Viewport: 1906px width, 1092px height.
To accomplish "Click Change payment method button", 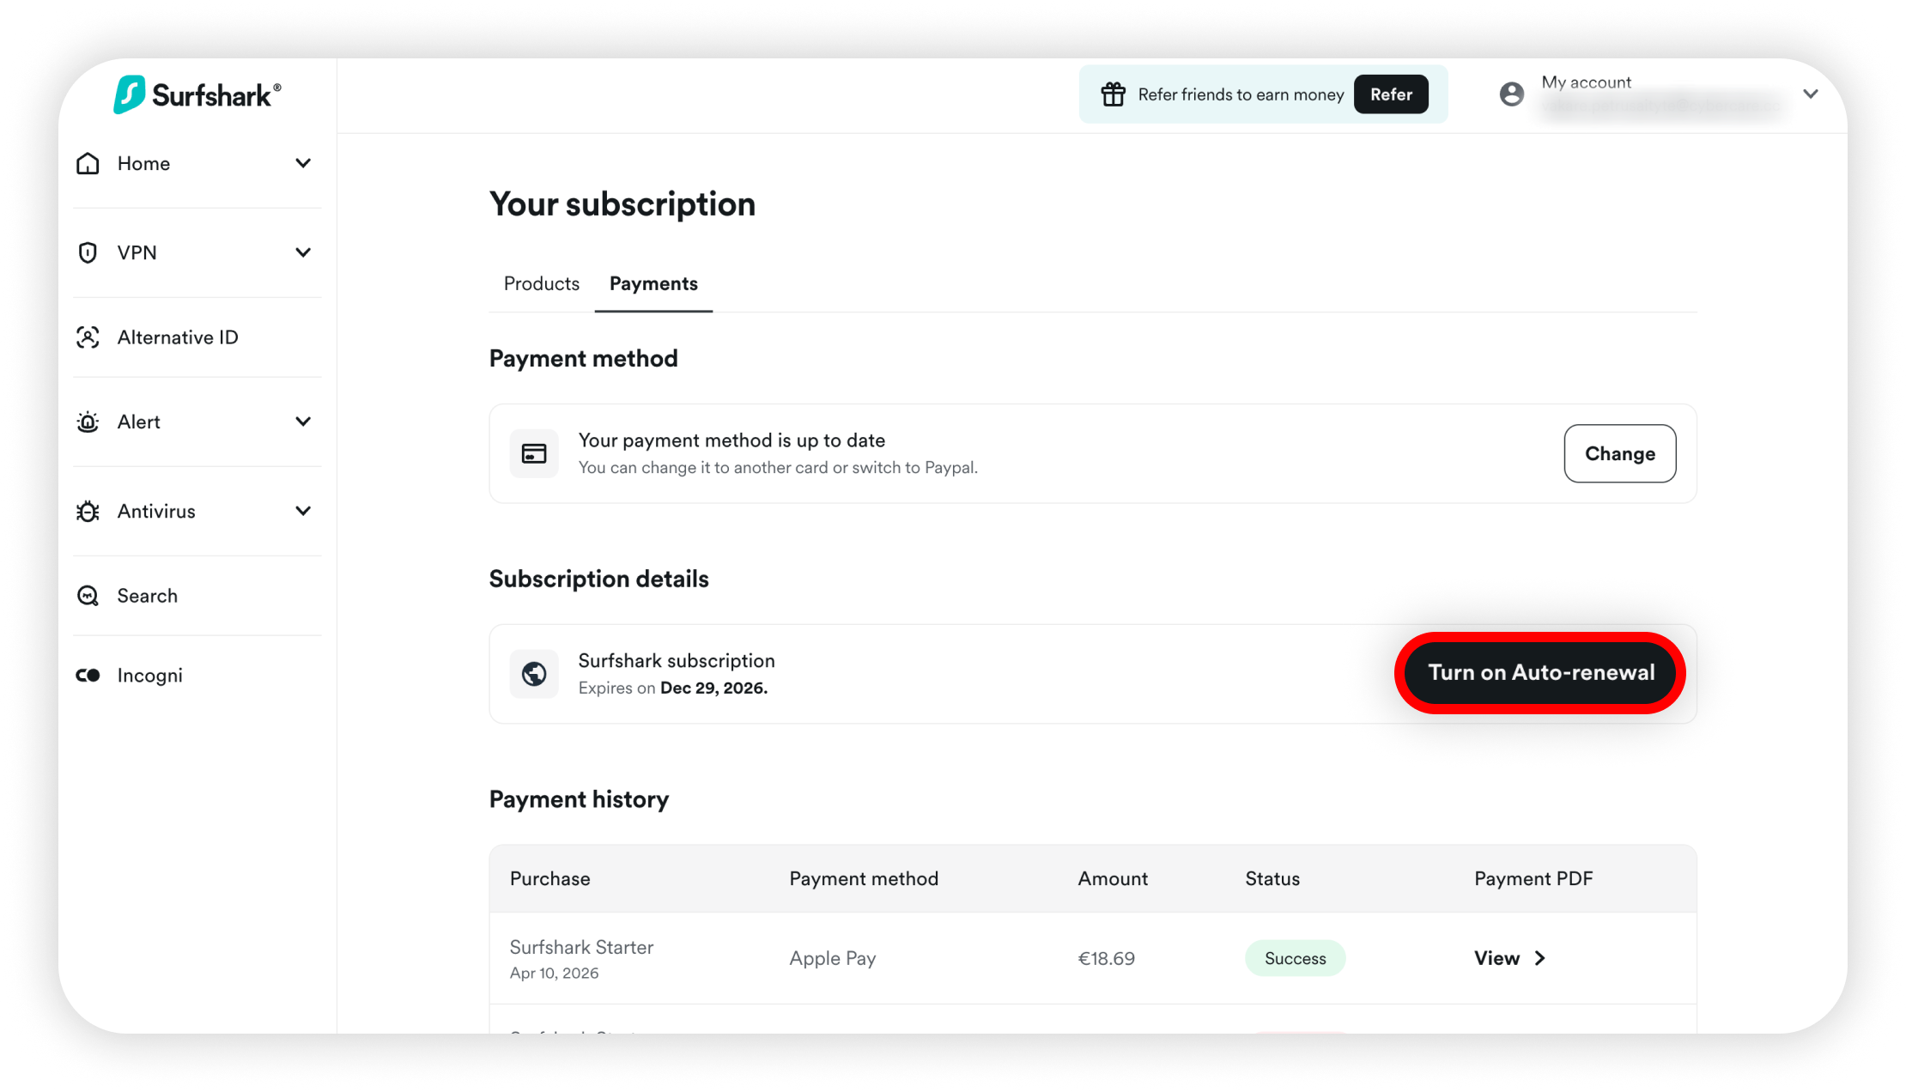I will [x=1619, y=453].
